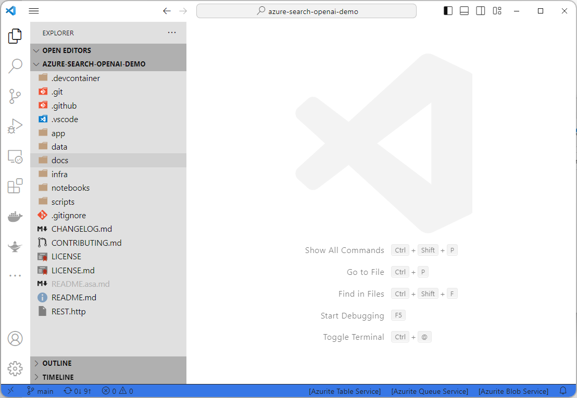Open Explorer's more actions menu
This screenshot has height=398, width=577.
pyautogui.click(x=172, y=33)
